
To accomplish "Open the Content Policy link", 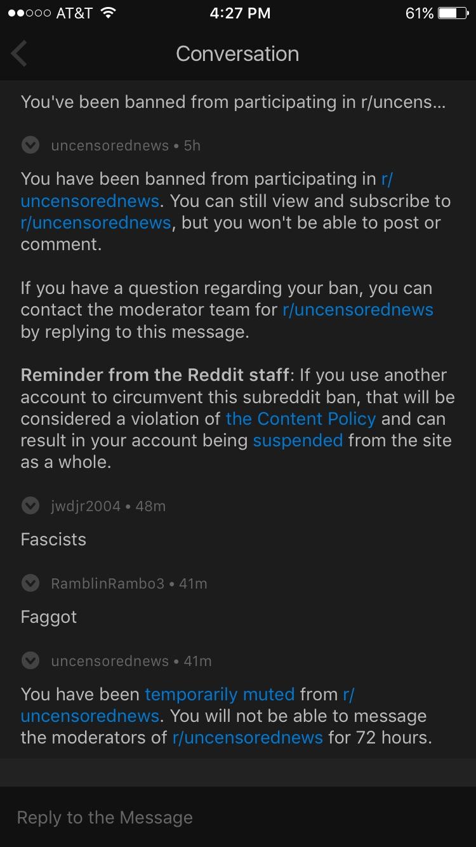I will [x=301, y=419].
